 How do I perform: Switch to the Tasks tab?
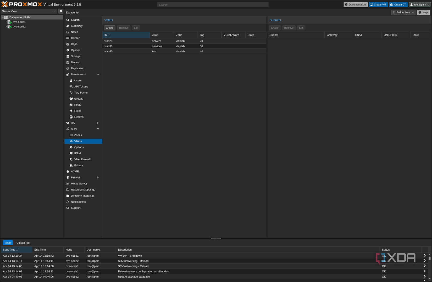(8, 243)
